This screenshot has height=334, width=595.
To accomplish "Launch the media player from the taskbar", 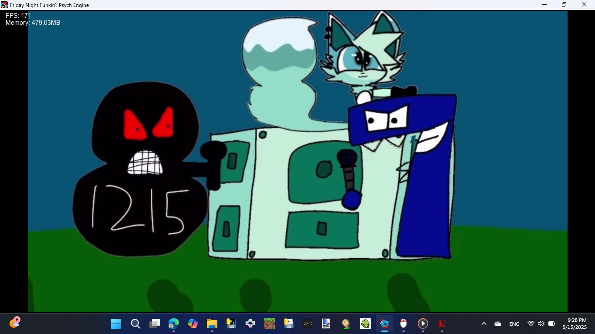I will (422, 324).
